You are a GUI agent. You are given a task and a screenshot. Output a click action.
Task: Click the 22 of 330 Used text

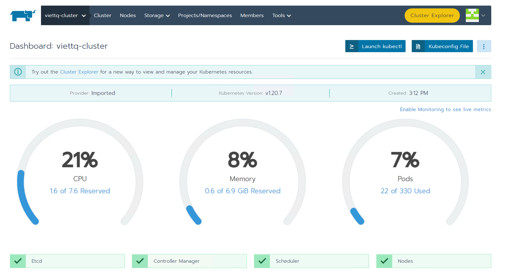[405, 191]
